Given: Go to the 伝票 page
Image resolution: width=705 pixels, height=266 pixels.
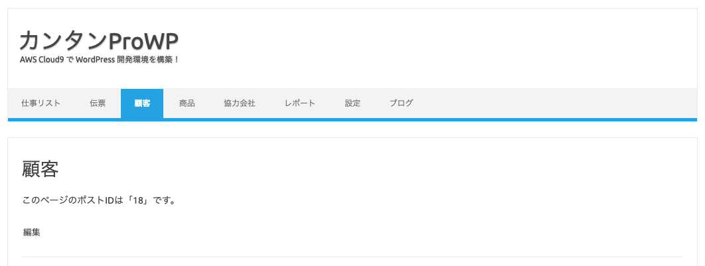Looking at the screenshot, I should coord(98,103).
